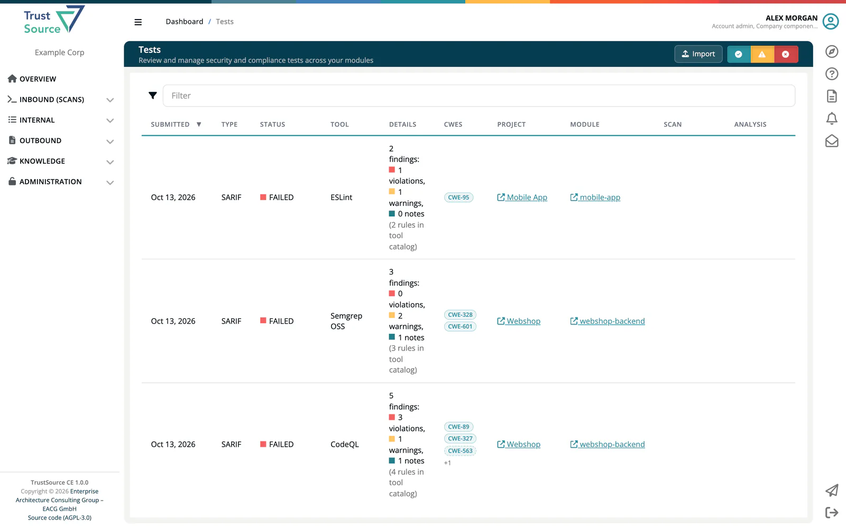Open webshop-backend module link in CodeQL row
Image resolution: width=846 pixels, height=528 pixels.
point(608,445)
